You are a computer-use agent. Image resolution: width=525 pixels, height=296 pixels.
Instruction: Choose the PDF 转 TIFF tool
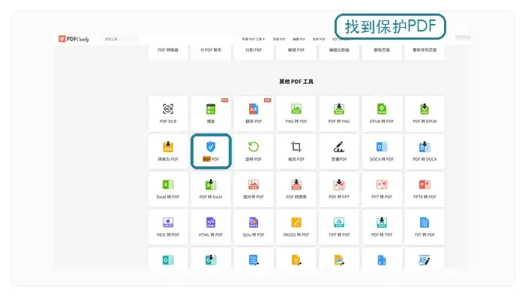pos(382,227)
